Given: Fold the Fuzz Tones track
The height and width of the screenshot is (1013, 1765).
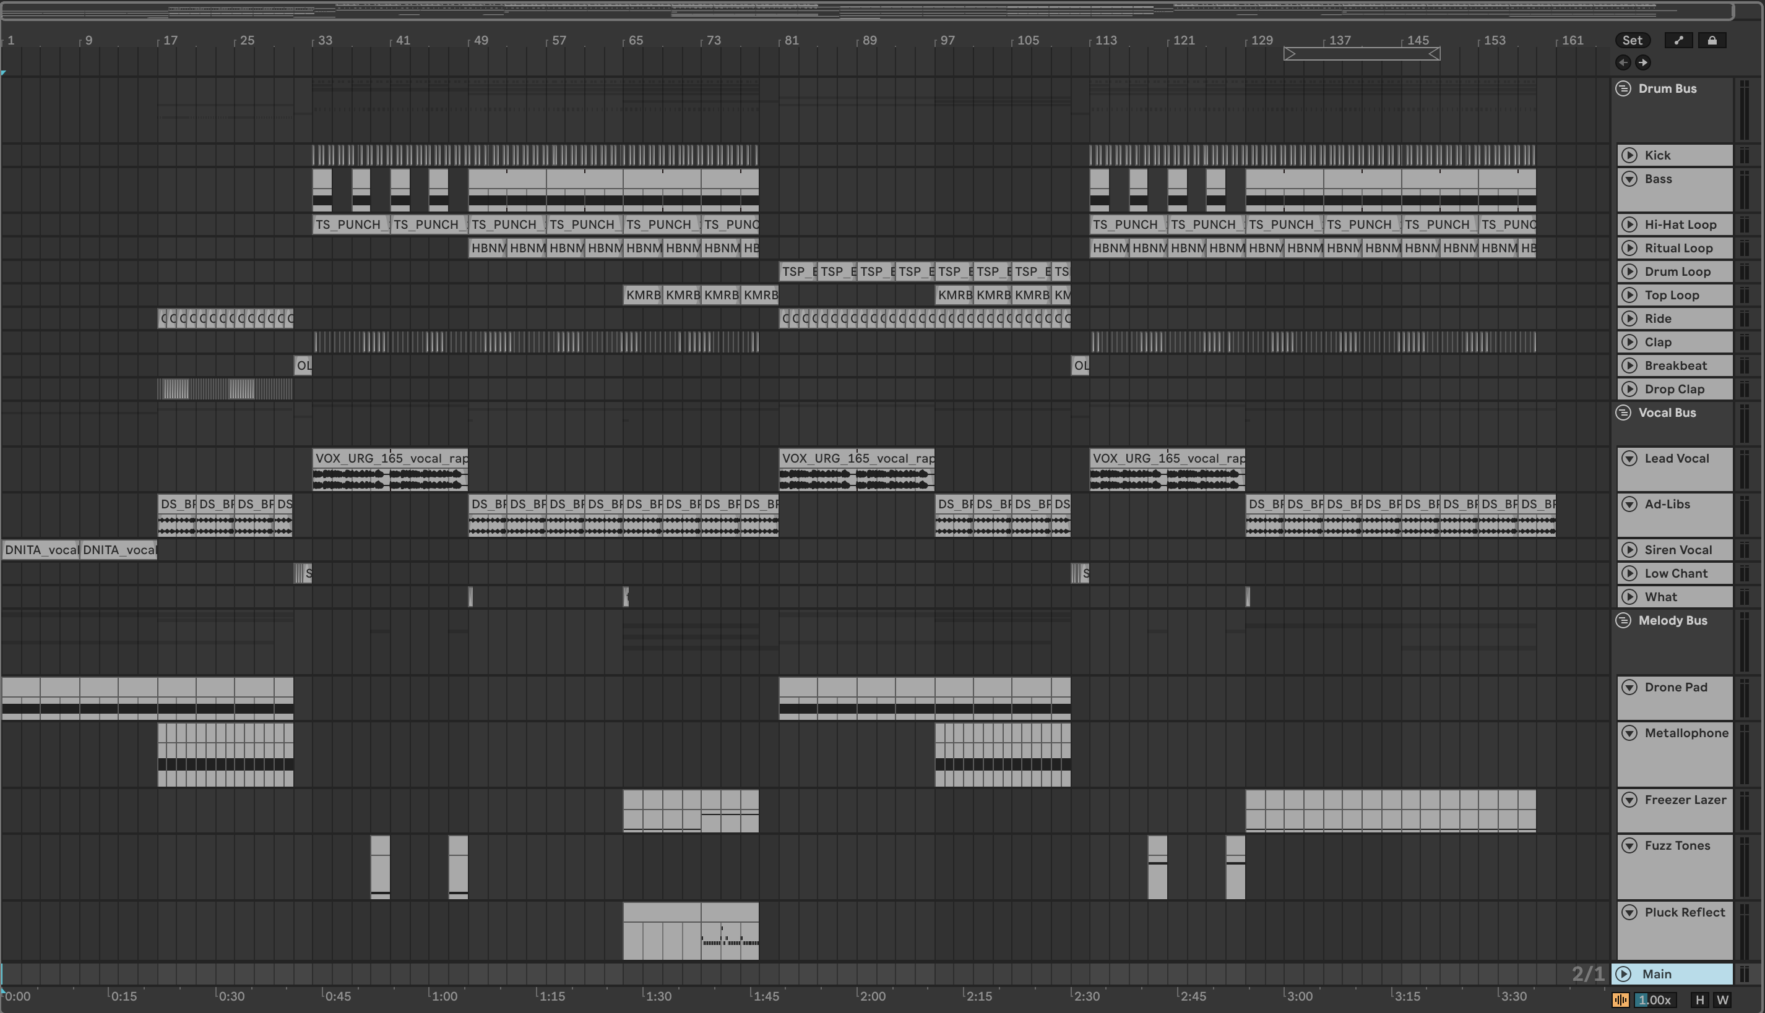Looking at the screenshot, I should coord(1629,846).
